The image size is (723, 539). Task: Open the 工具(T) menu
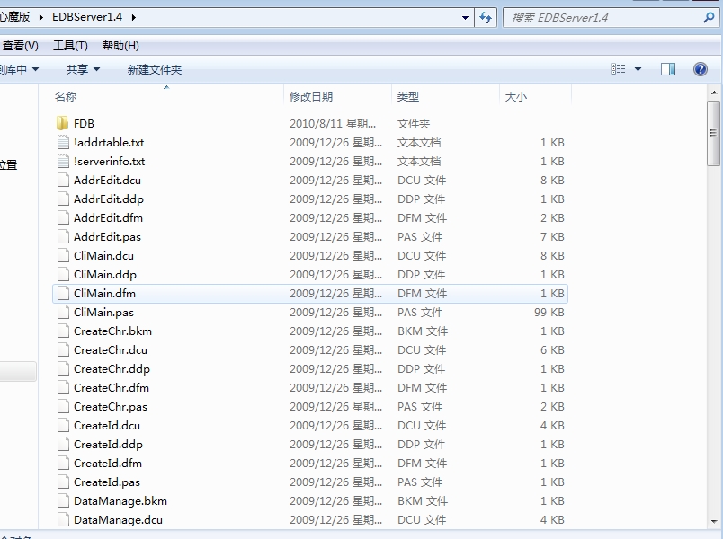(x=70, y=46)
